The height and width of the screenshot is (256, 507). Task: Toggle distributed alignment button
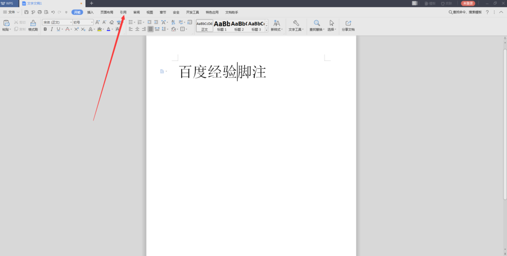[157, 29]
